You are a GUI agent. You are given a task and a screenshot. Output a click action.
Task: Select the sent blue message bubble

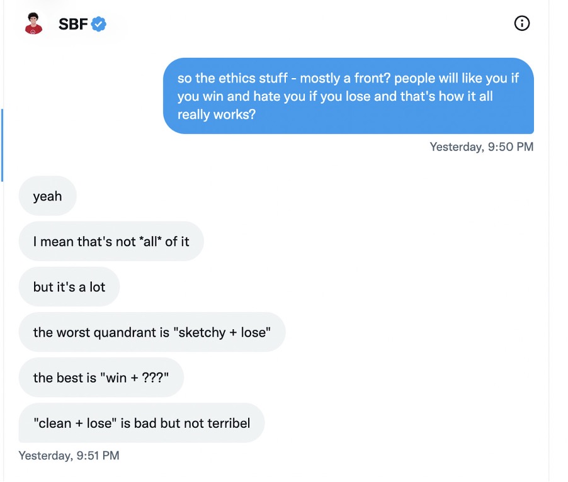(x=348, y=96)
